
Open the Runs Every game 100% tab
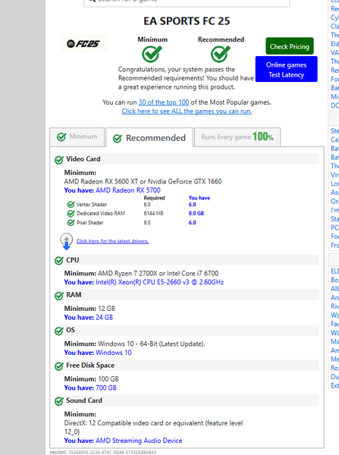point(237,137)
